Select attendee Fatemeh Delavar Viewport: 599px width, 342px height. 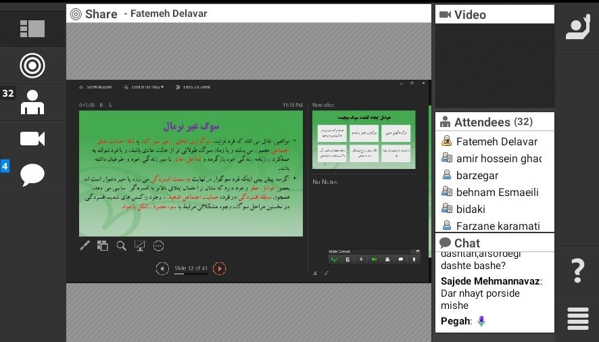point(496,141)
